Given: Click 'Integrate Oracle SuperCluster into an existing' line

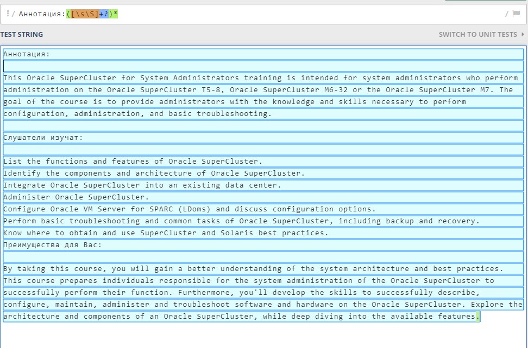Looking at the screenshot, I should point(263,185).
